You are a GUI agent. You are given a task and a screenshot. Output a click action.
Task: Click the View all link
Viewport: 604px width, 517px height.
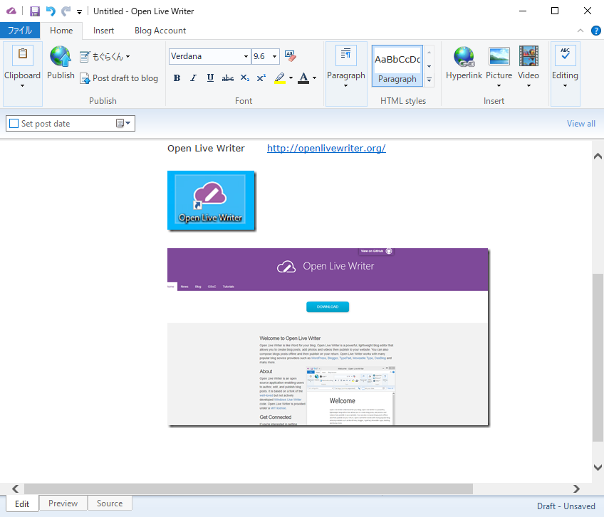pyautogui.click(x=581, y=124)
